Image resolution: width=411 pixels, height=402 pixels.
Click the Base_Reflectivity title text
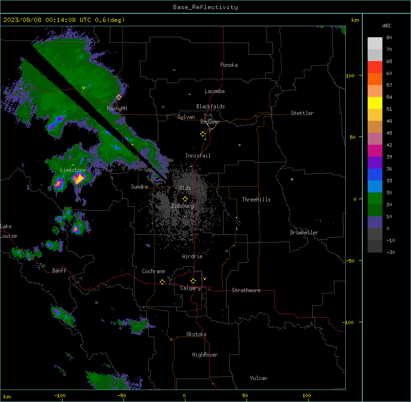[205, 7]
